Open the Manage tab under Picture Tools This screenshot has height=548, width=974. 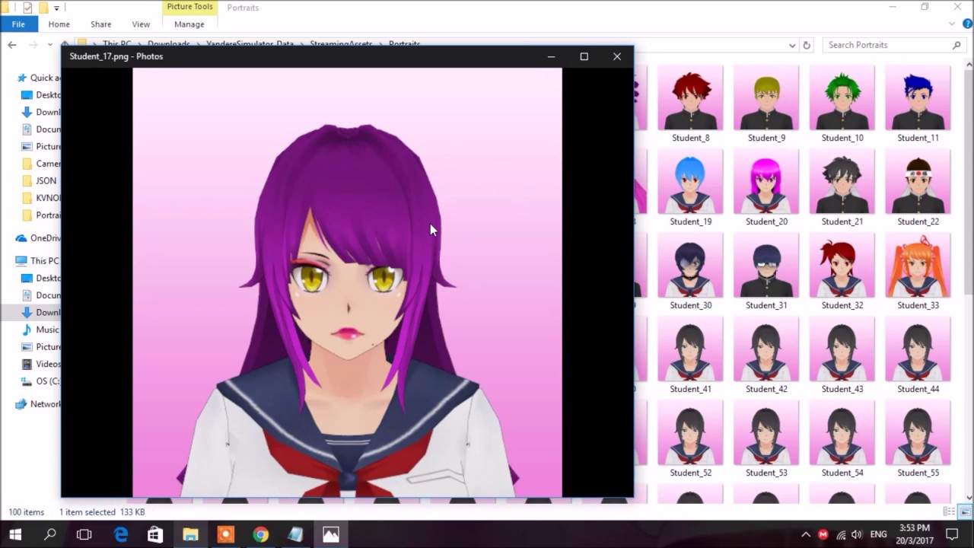[189, 24]
